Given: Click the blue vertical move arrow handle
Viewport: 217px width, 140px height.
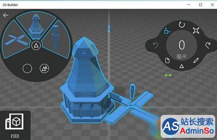Looking at the screenshot, I should (x=109, y=29).
